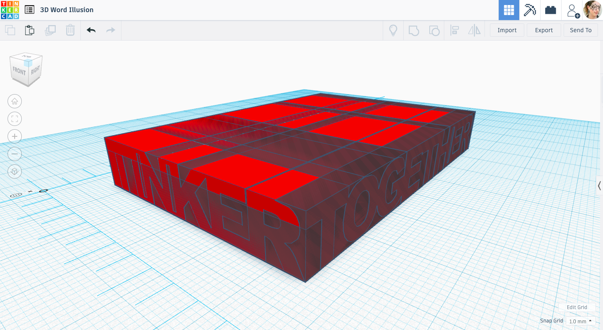Click the Send To button

[x=581, y=30]
